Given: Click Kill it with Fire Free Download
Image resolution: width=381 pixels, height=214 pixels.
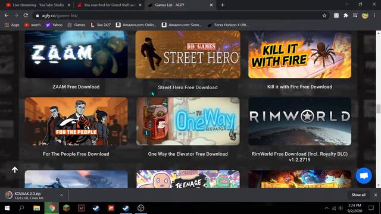Looking at the screenshot, I should [x=299, y=87].
